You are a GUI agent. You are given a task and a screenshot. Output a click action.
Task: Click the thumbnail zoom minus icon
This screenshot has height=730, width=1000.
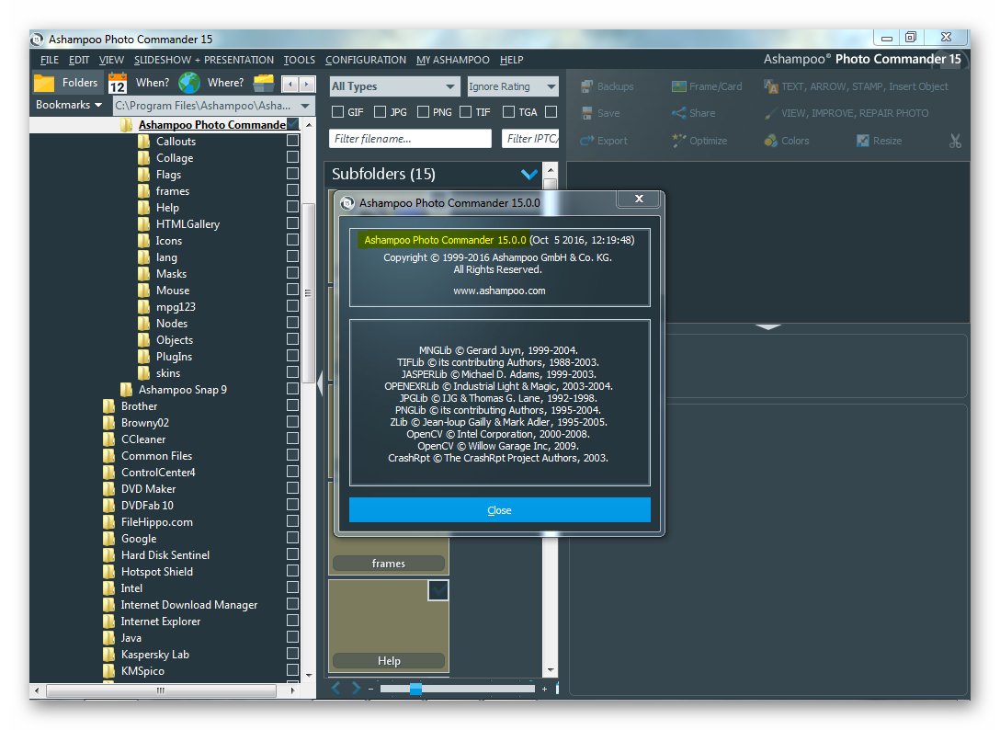[x=370, y=689]
